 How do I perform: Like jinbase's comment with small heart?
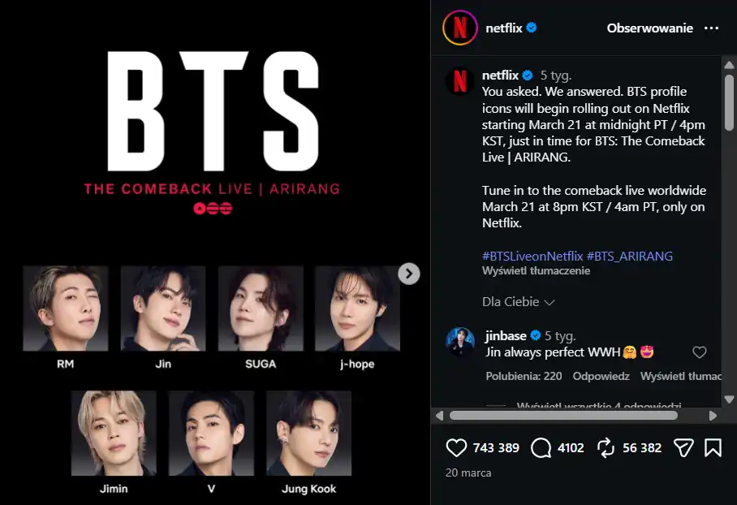point(700,352)
